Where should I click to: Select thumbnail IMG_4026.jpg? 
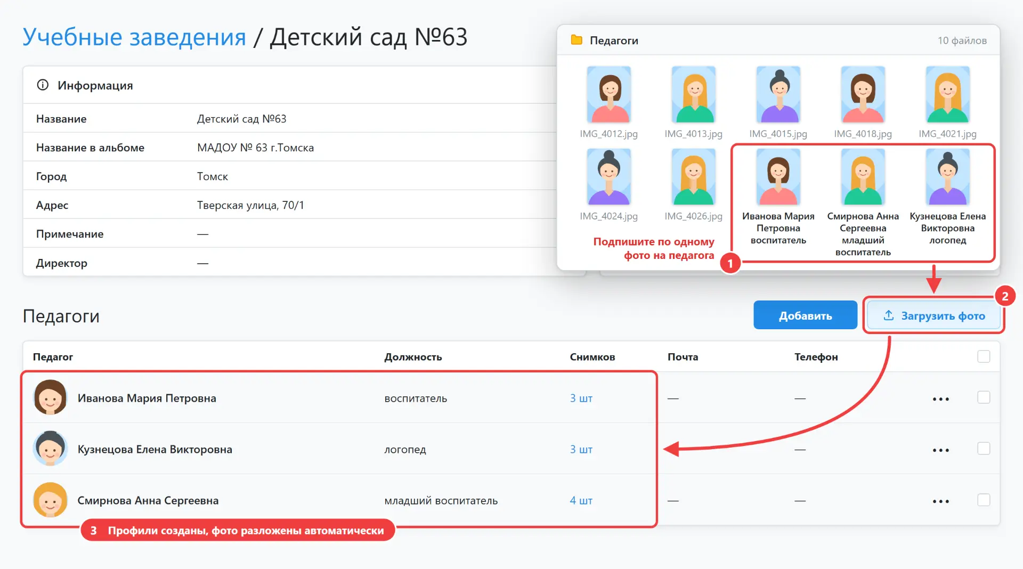[x=693, y=177]
